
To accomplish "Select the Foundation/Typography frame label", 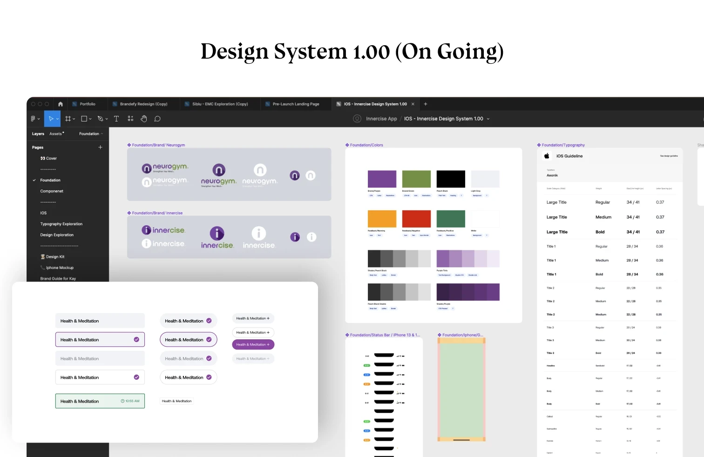I will coord(561,145).
